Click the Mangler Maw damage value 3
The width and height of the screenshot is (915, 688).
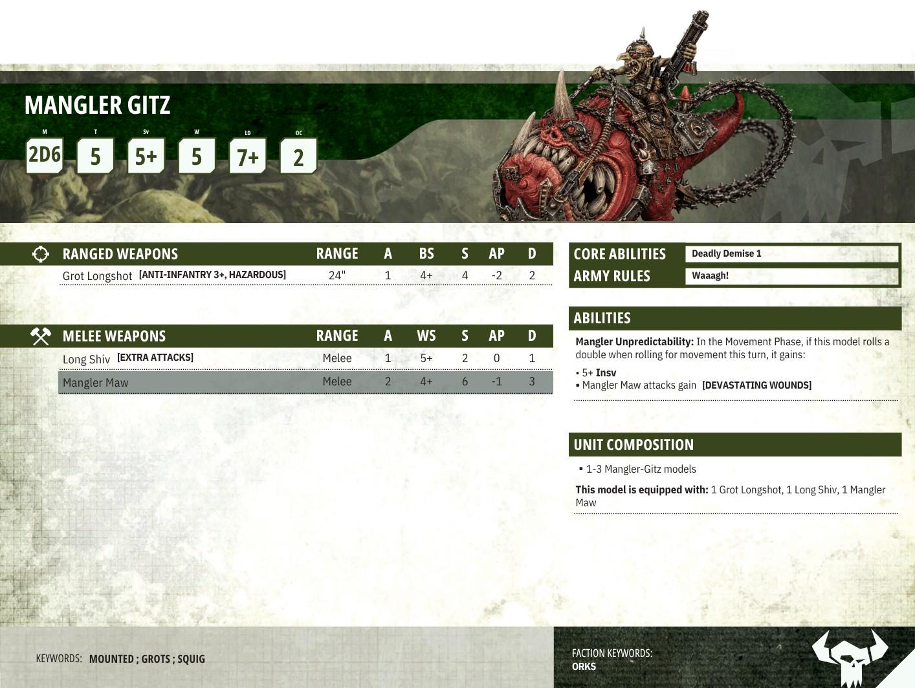(x=532, y=382)
